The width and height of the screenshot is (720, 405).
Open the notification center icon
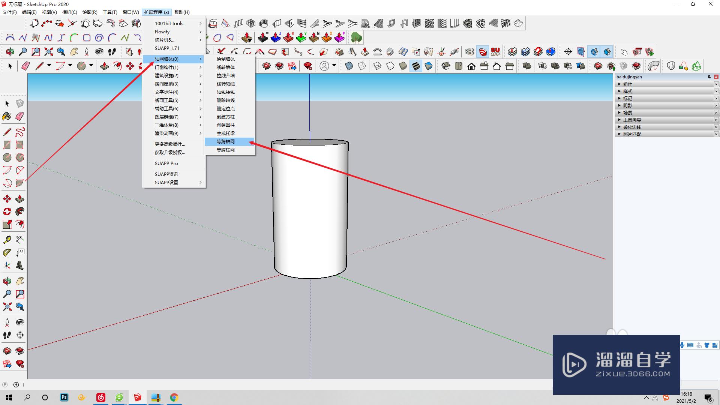[708, 398]
